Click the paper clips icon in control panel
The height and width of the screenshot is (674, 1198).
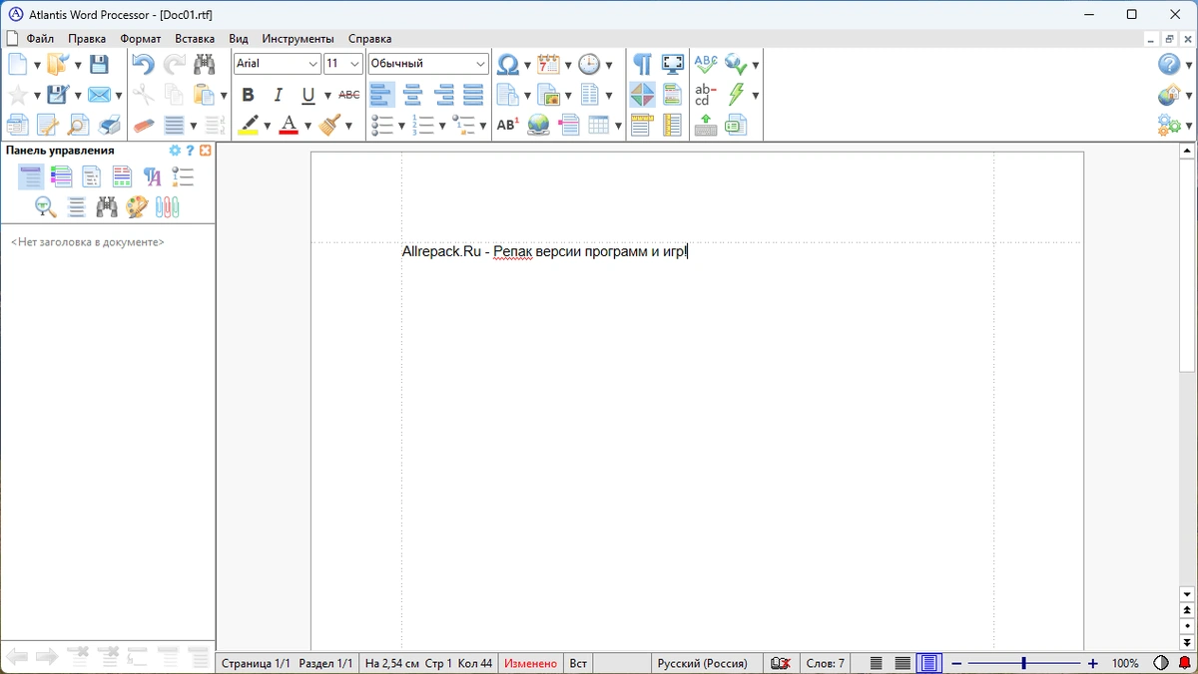point(168,206)
